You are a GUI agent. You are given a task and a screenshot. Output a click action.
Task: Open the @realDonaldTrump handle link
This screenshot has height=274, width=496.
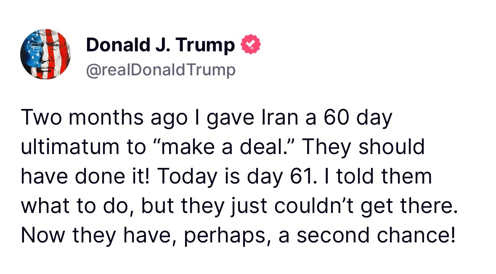161,70
